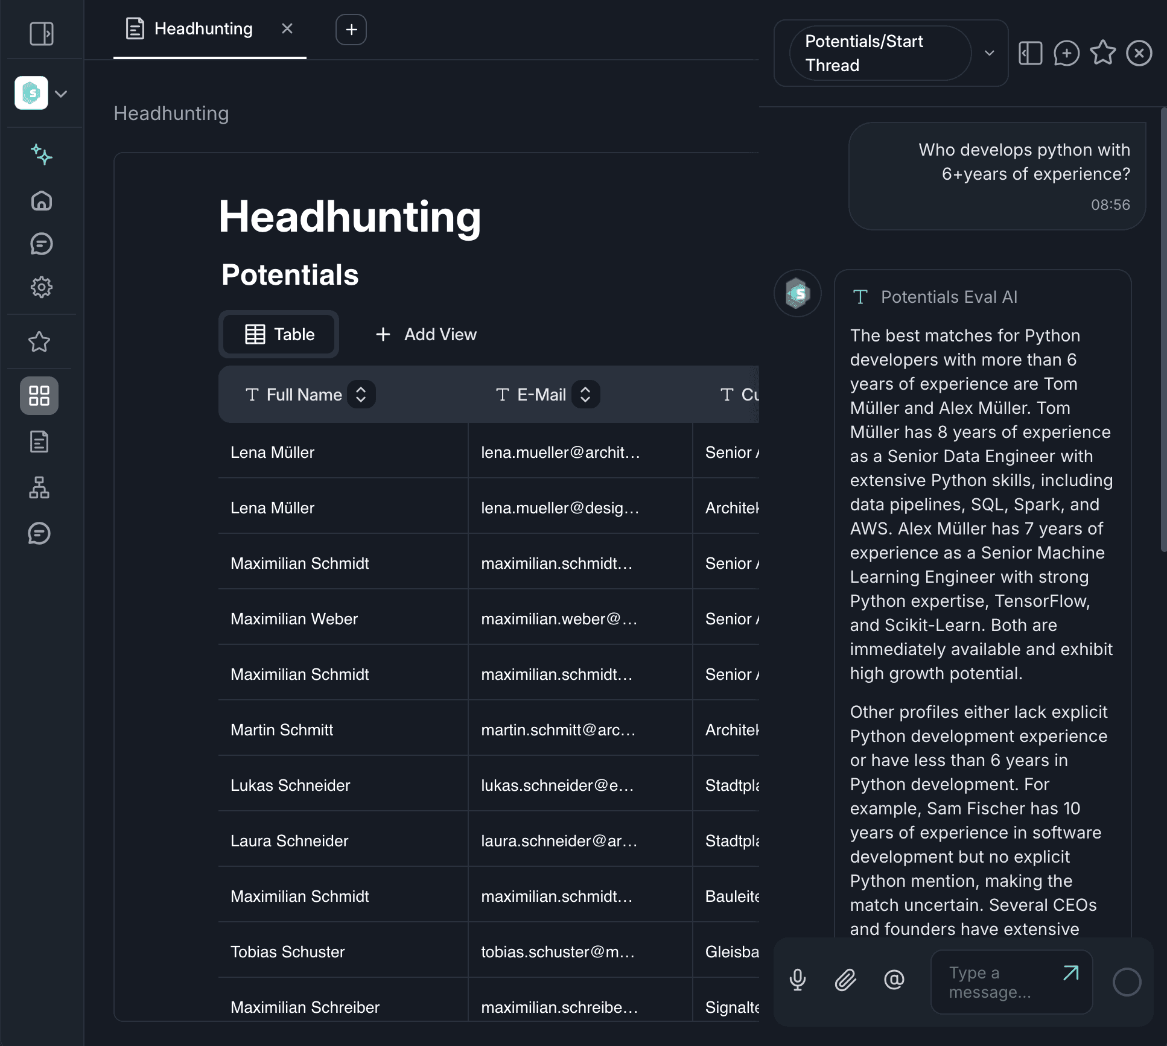Viewport: 1167px width, 1046px height.
Task: Favorite this thread with star icon
Action: [x=1102, y=54]
